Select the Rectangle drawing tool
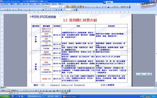Screen dimensions: 157x98 click(x=26, y=90)
